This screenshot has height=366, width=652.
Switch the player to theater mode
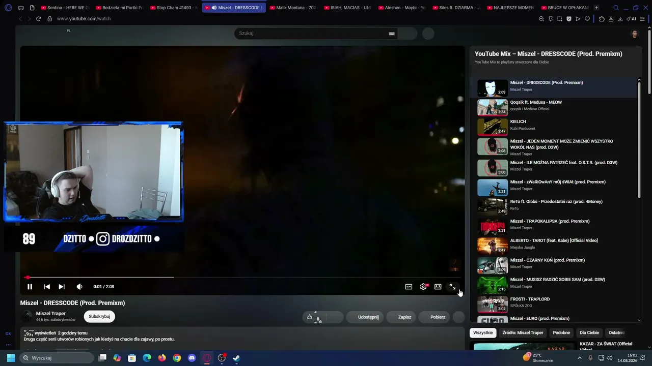click(438, 287)
